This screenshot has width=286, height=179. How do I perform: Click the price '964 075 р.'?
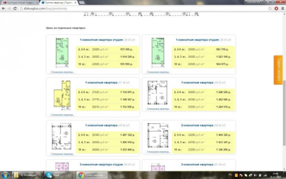[223, 64]
